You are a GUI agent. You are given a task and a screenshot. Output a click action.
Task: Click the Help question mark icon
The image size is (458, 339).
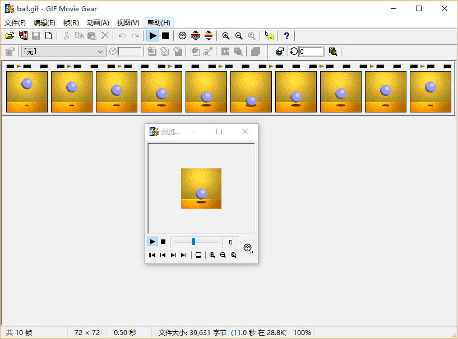coord(286,36)
